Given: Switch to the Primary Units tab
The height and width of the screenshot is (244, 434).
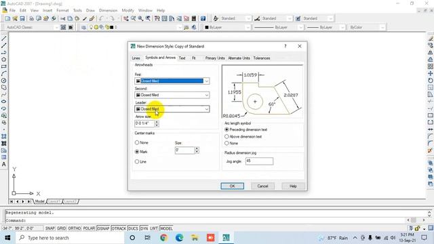Looking at the screenshot, I should pyautogui.click(x=215, y=58).
